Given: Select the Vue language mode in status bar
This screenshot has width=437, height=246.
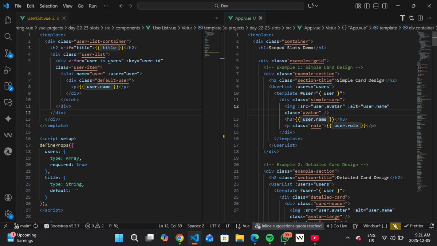Looking at the screenshot, I should (246, 226).
